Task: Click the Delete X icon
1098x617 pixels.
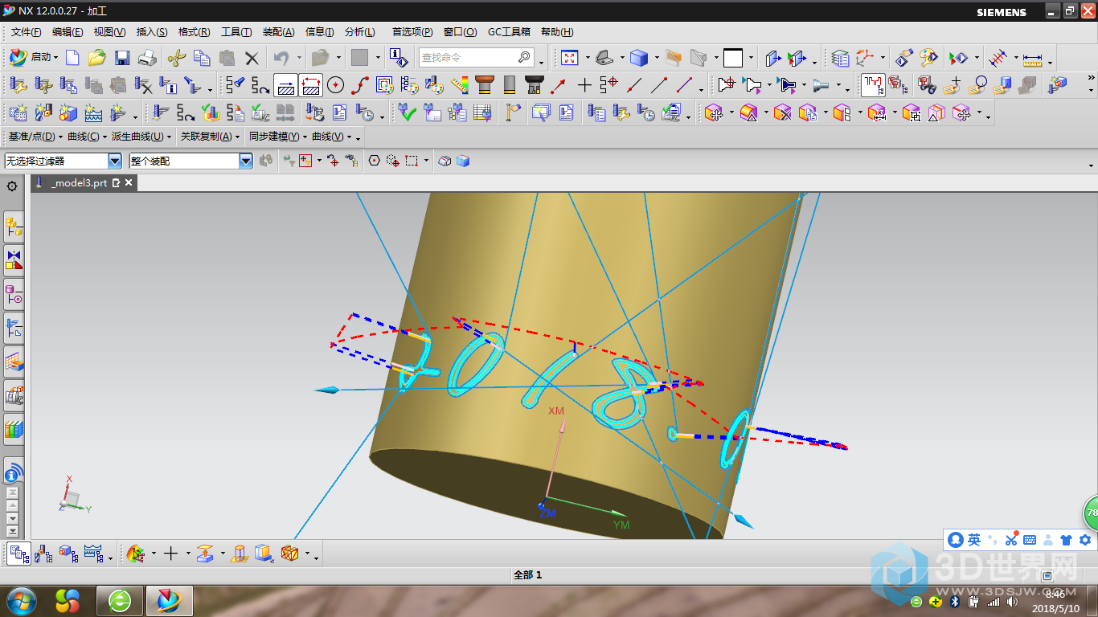Action: click(252, 58)
